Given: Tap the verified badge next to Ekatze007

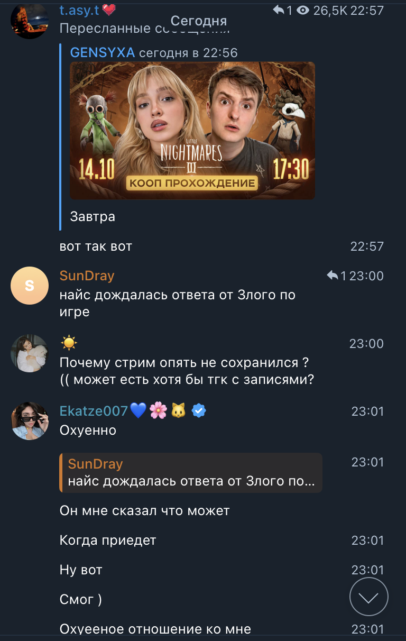Looking at the screenshot, I should point(198,411).
